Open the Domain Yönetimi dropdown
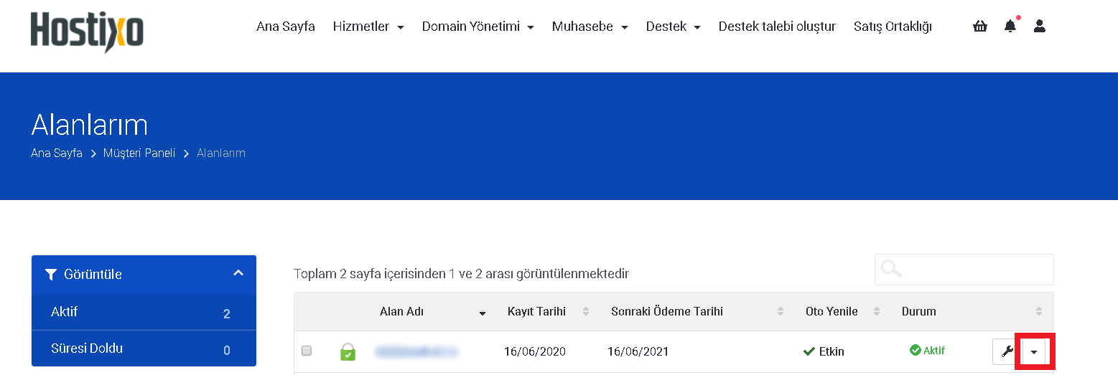The height and width of the screenshot is (375, 1118). (478, 27)
